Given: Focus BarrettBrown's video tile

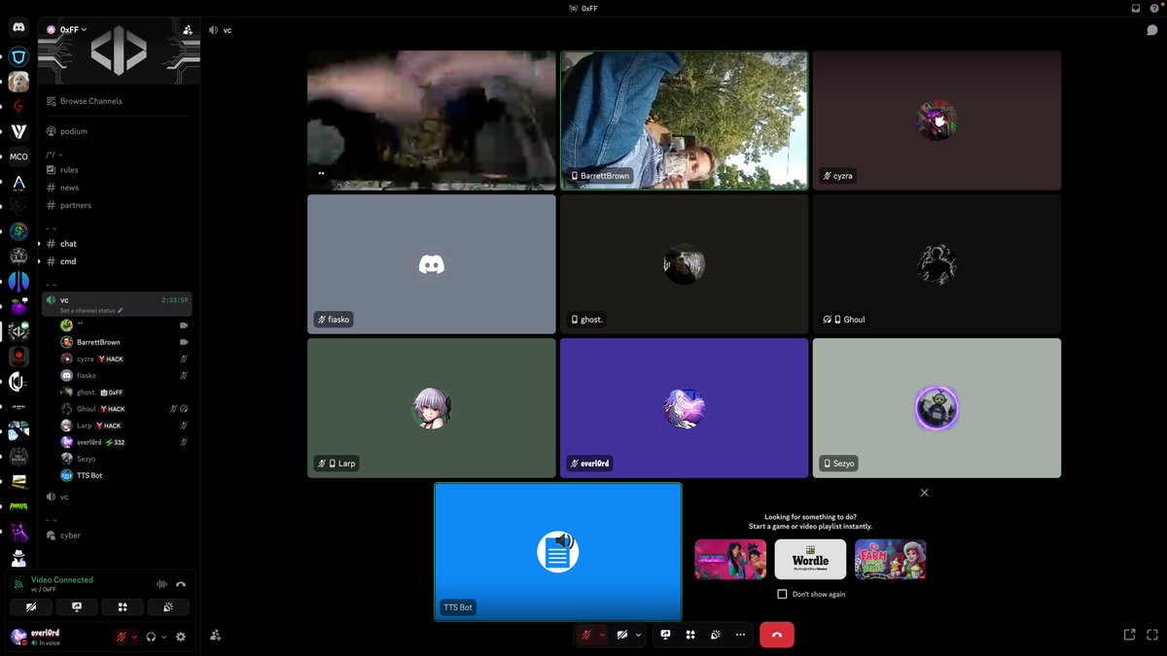Looking at the screenshot, I should [684, 120].
